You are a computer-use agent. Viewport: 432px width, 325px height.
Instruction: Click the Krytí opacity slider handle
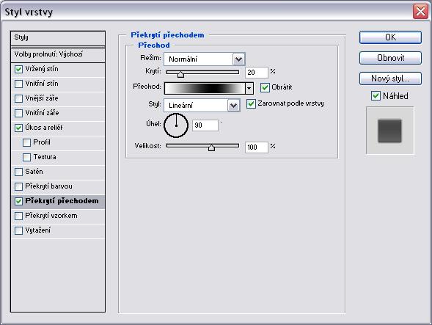180,74
